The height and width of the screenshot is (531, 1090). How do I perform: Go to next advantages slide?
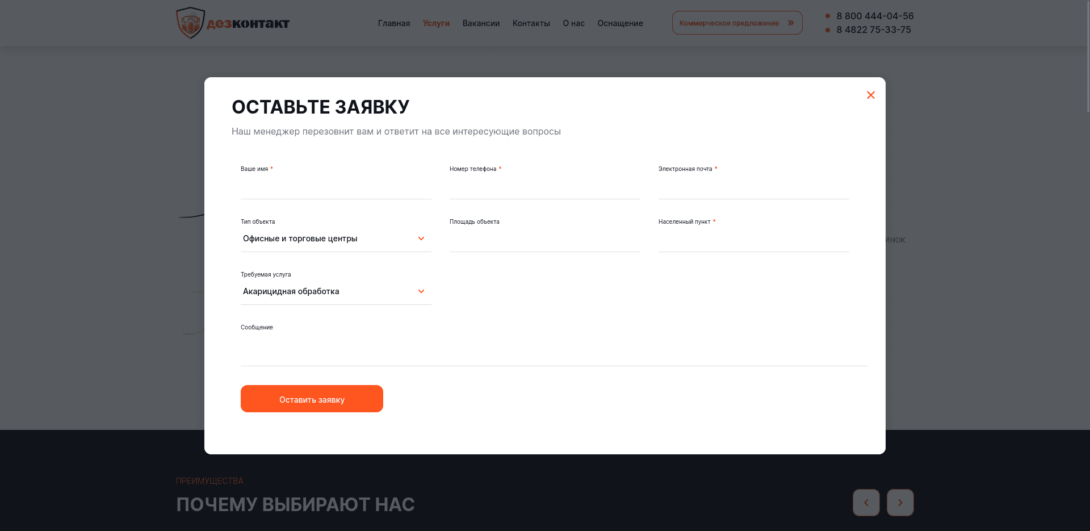click(x=900, y=503)
